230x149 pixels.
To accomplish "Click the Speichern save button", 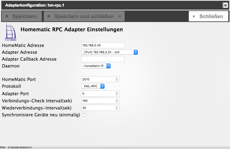I will 21,16.
